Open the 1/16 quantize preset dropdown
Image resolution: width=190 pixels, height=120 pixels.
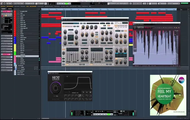pyautogui.click(x=173, y=4)
